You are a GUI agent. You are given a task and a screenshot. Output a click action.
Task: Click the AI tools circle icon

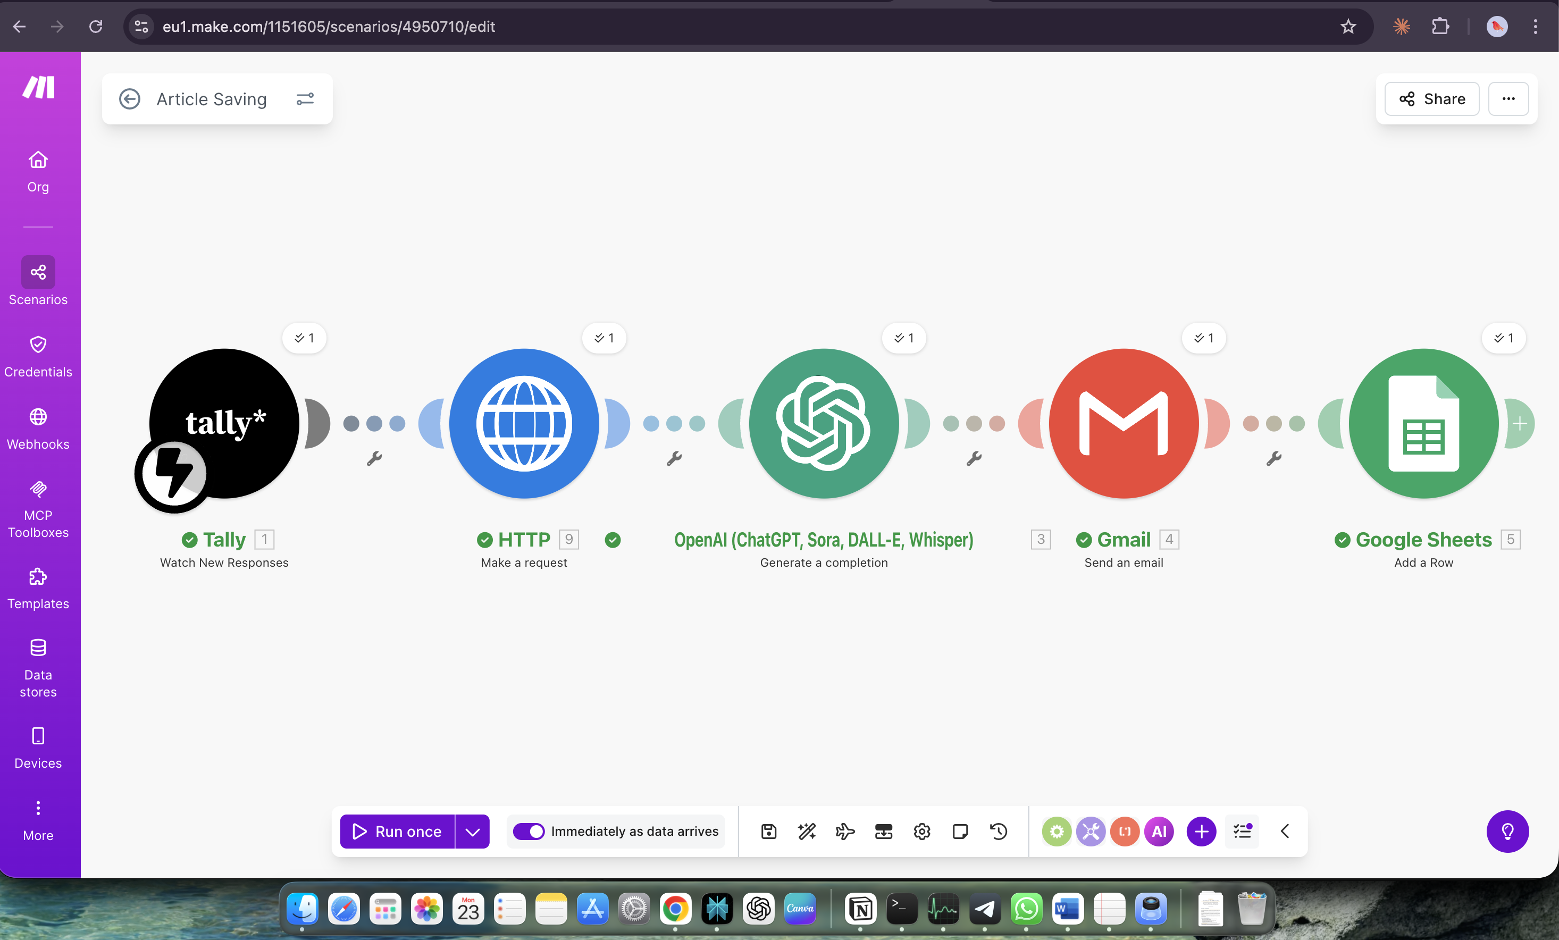tap(1159, 831)
